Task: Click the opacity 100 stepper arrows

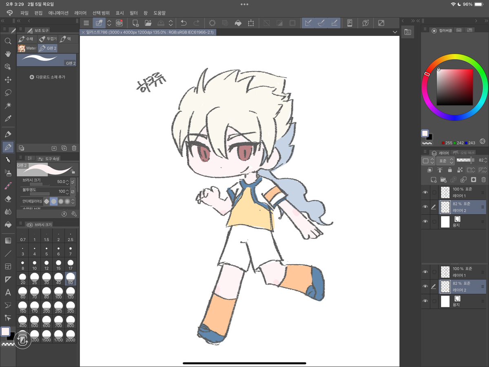Action: [x=67, y=191]
